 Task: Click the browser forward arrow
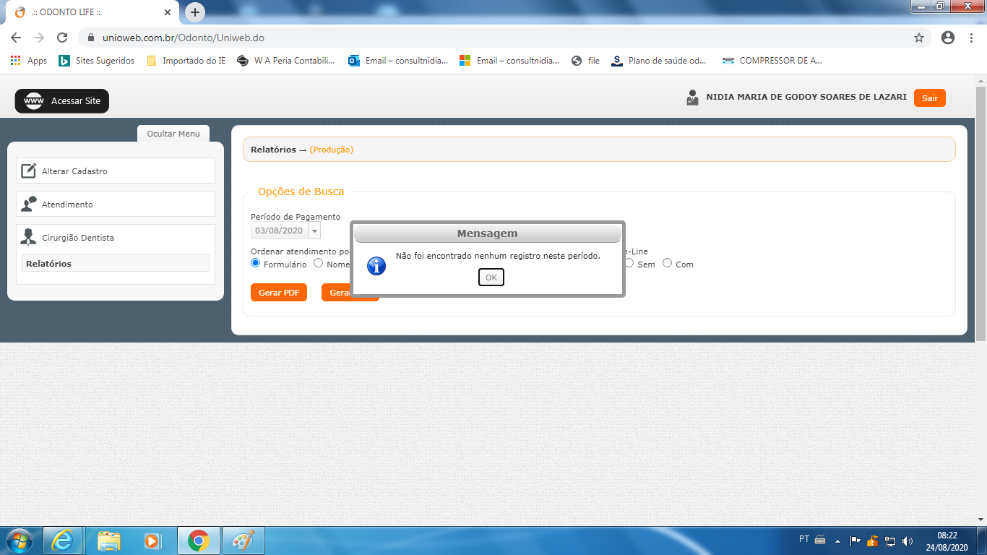pos(39,38)
